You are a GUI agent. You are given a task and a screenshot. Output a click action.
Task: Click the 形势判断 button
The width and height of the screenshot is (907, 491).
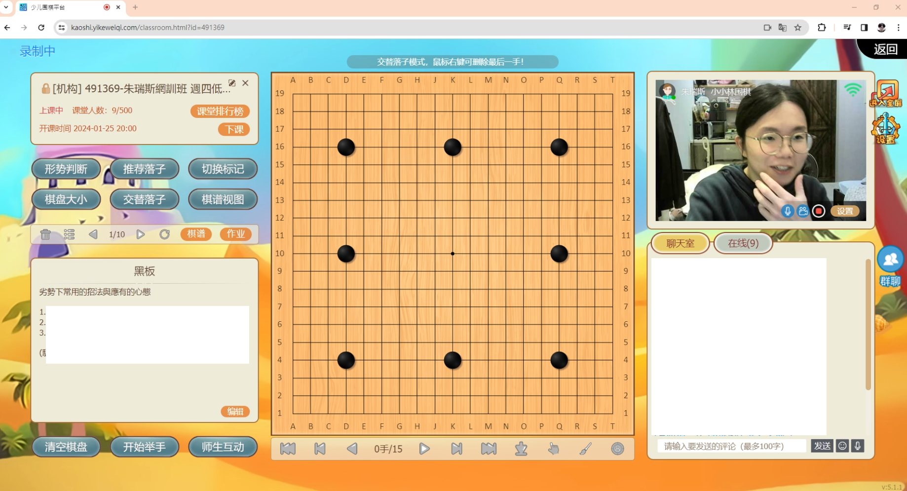pyautogui.click(x=66, y=169)
